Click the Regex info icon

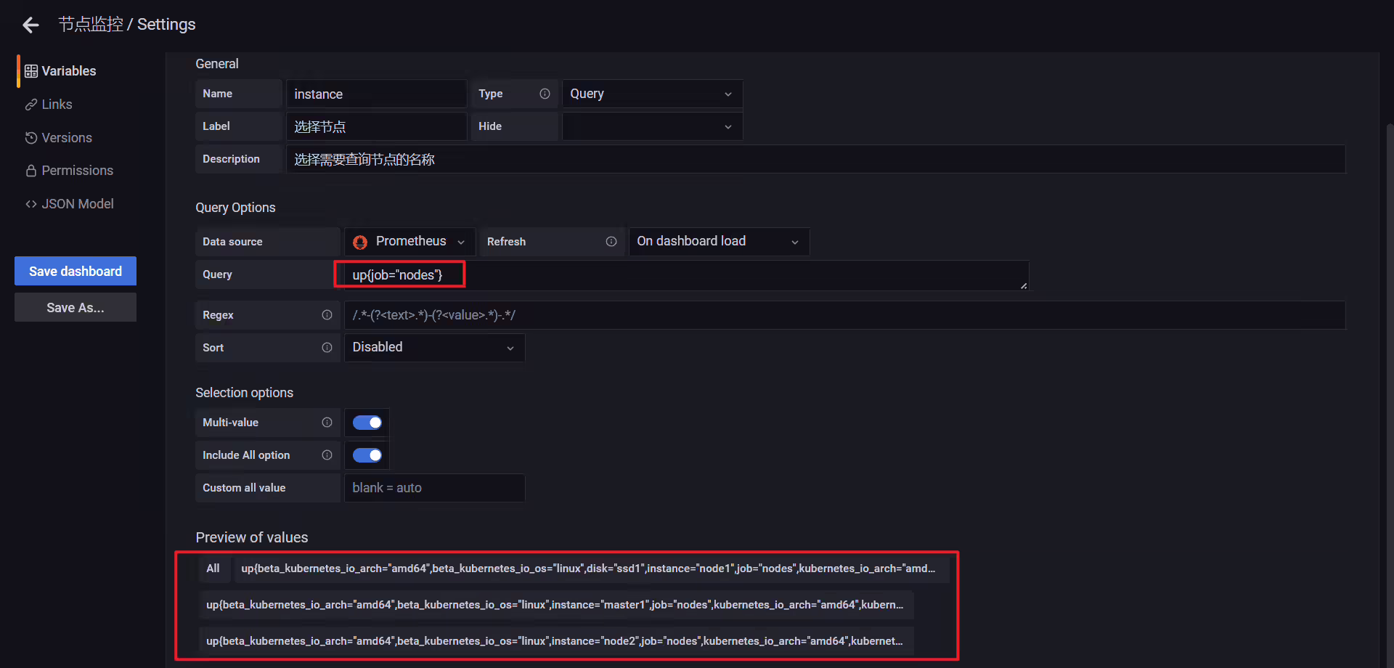(x=327, y=315)
